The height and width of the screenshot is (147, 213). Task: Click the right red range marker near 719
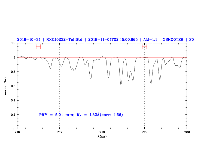pos(144,47)
